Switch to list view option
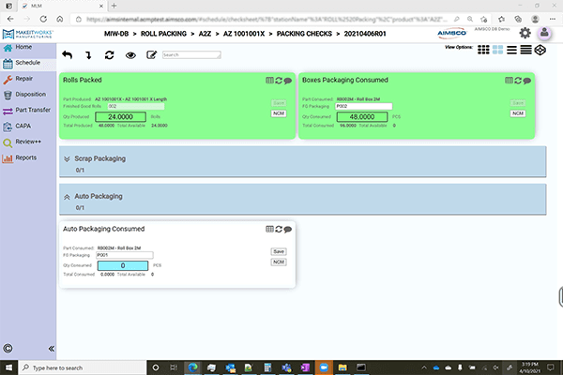The image size is (563, 375). point(511,50)
